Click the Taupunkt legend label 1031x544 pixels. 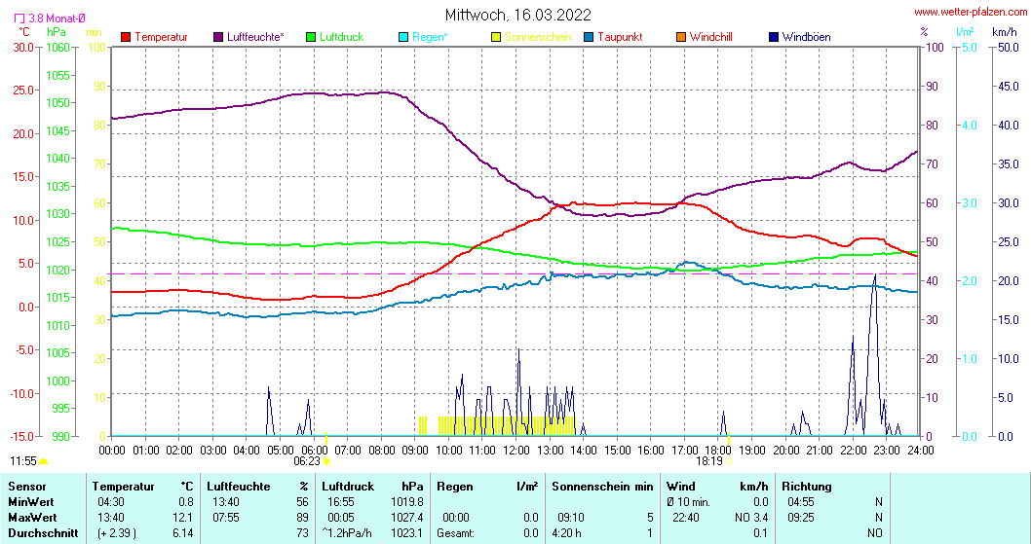click(x=620, y=37)
